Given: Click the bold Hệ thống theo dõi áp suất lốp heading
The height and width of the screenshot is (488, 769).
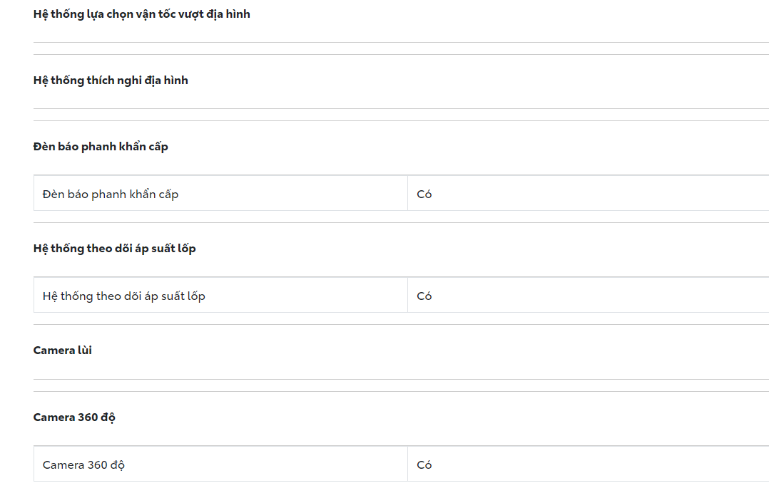Looking at the screenshot, I should [114, 249].
